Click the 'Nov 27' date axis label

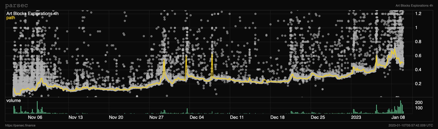tap(156, 117)
